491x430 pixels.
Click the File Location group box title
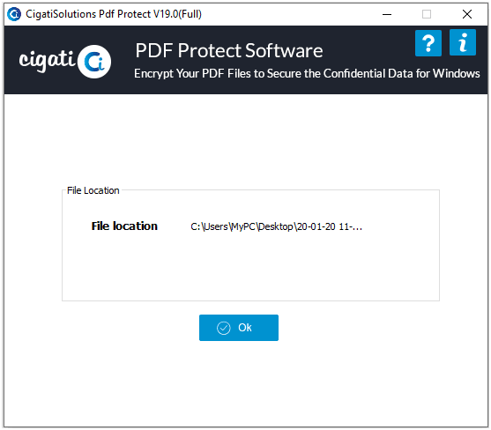(x=93, y=190)
